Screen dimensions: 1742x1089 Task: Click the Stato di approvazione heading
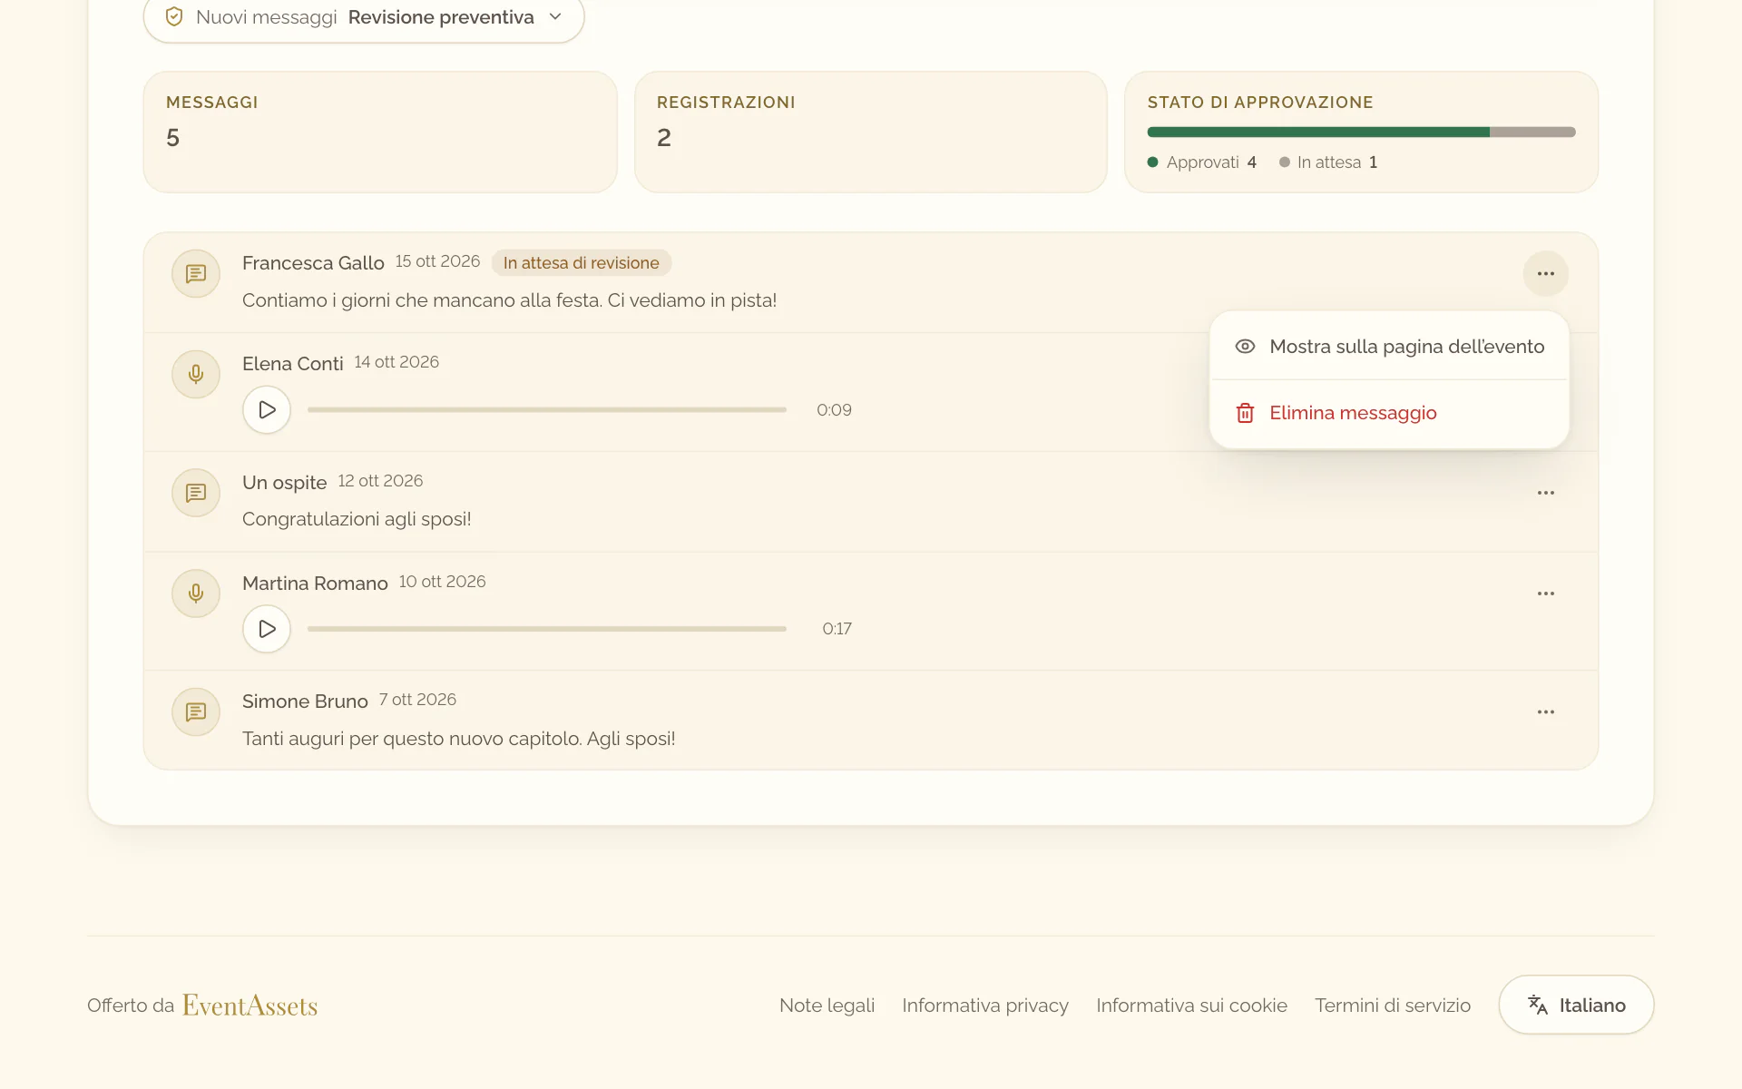pos(1260,103)
